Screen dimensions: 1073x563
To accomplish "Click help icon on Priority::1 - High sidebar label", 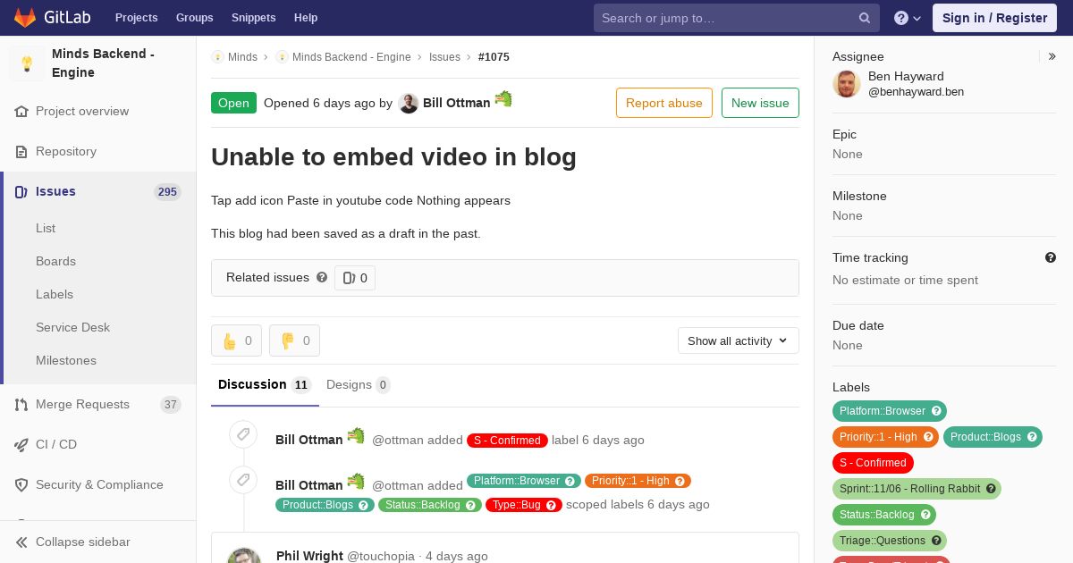I will tap(928, 437).
